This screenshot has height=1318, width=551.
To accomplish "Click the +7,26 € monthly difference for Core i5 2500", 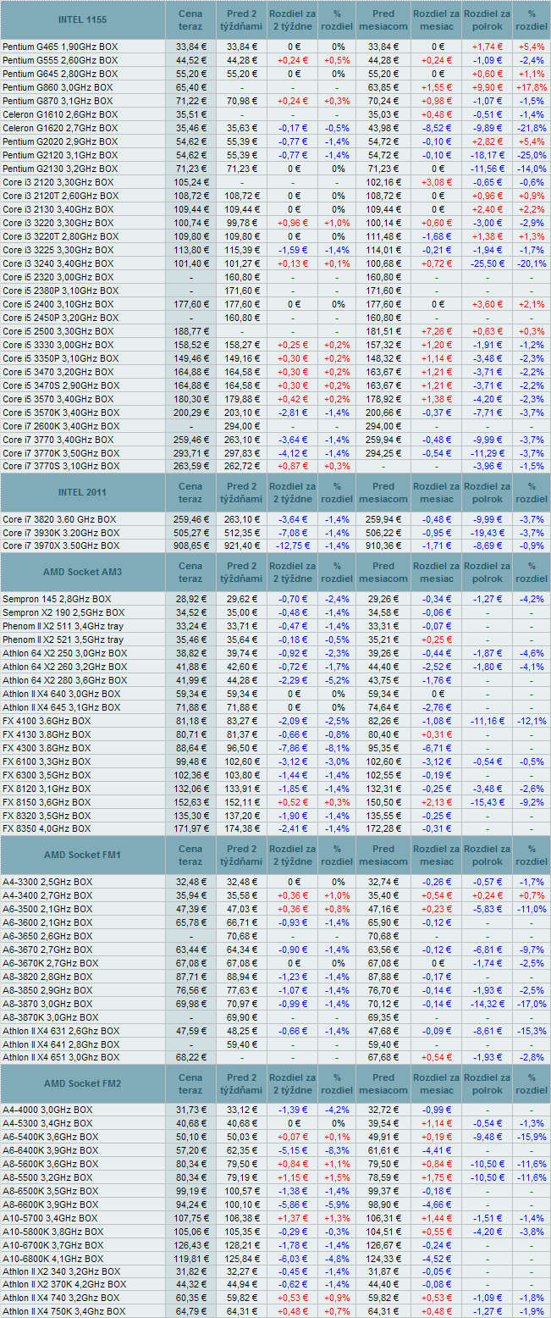I will [437, 331].
